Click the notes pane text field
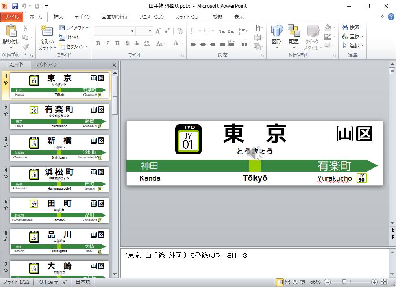Screen dimensions: 396x287 tap(255, 263)
